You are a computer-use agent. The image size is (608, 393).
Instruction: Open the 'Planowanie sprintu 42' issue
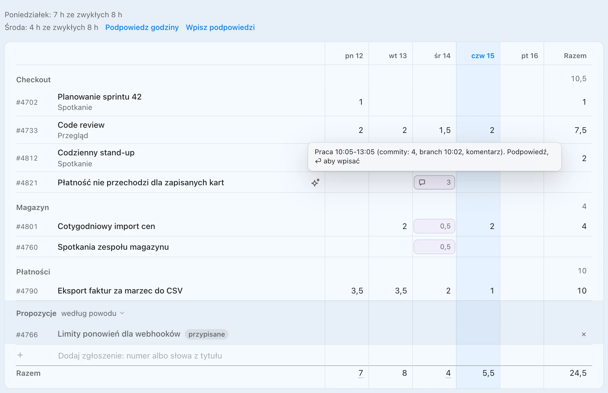pyautogui.click(x=100, y=97)
